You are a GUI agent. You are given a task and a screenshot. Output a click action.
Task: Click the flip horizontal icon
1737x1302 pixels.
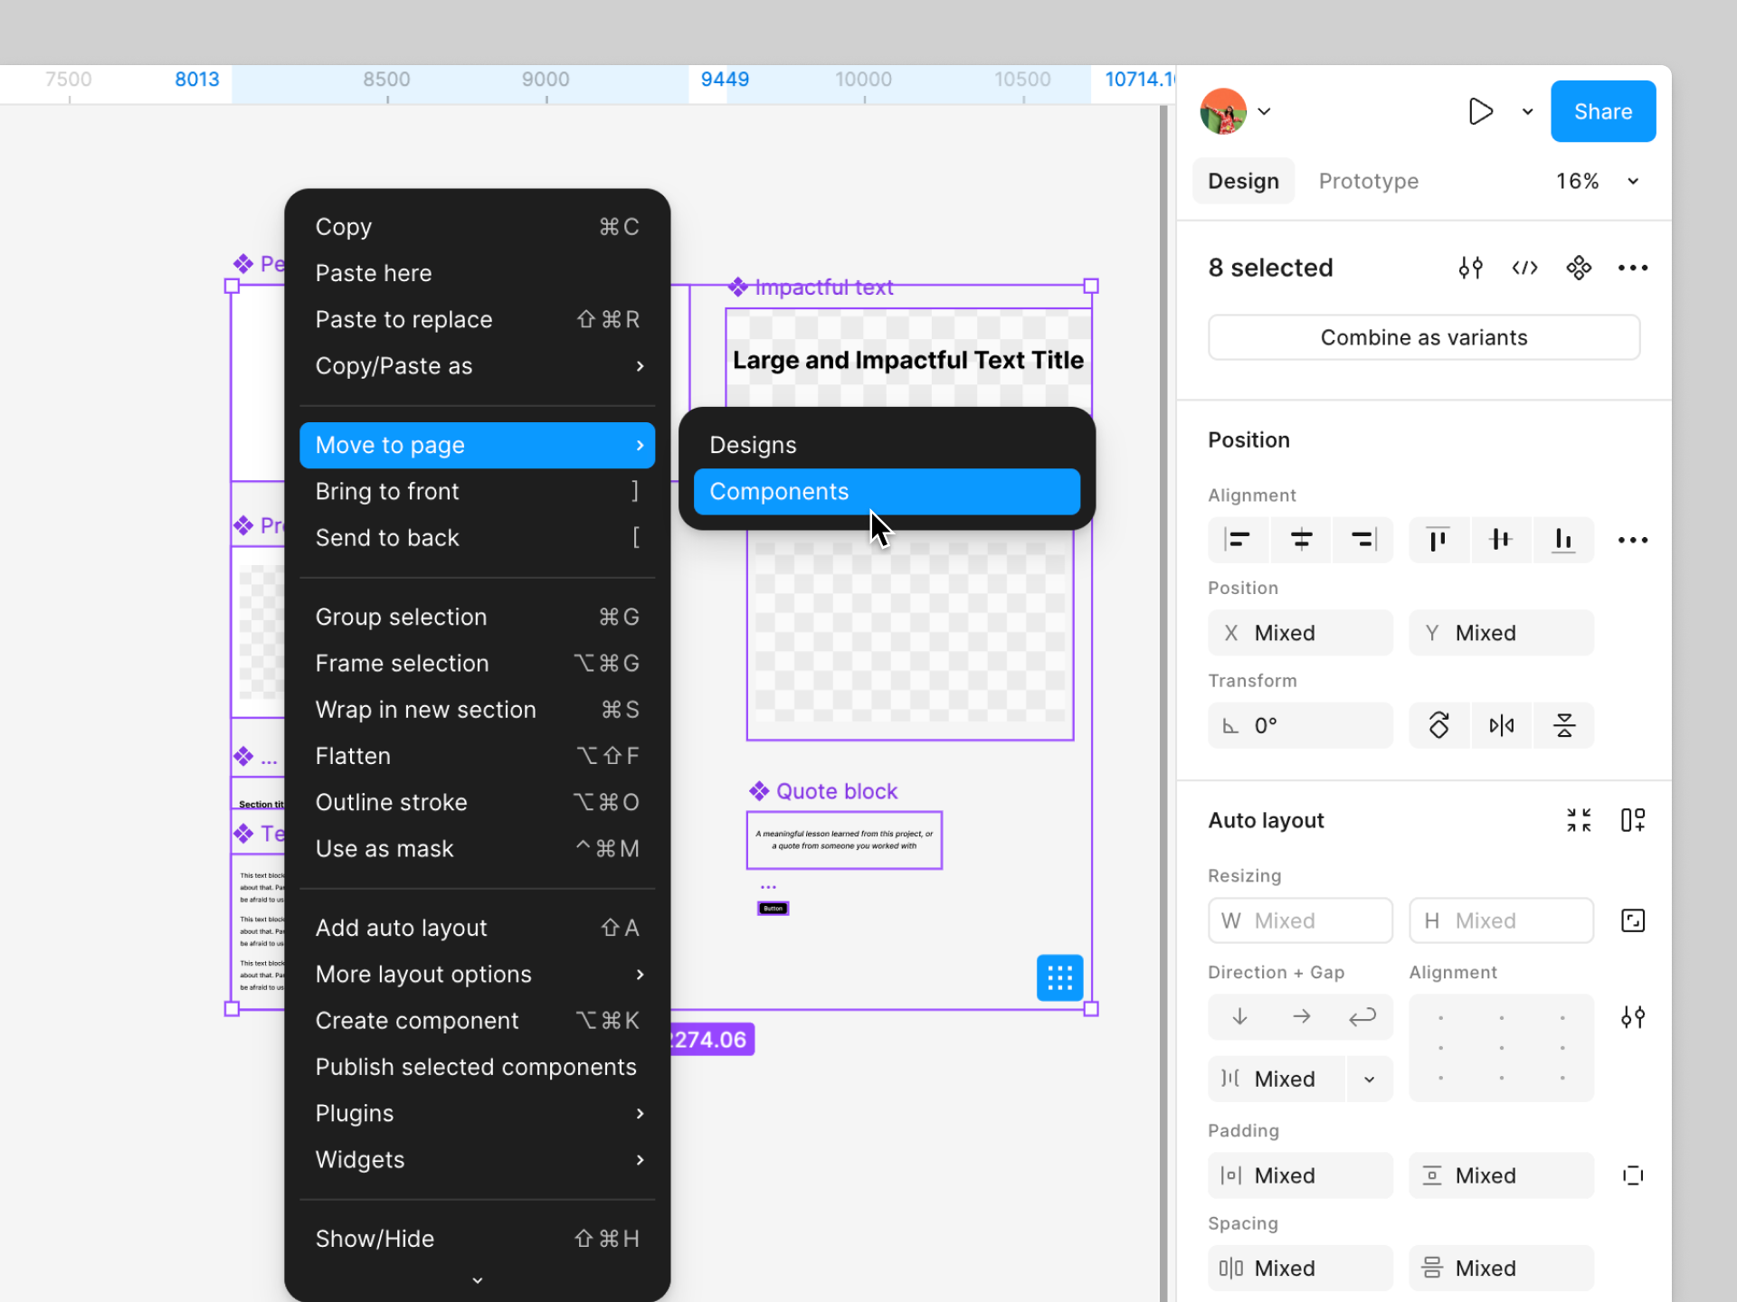[x=1501, y=725]
